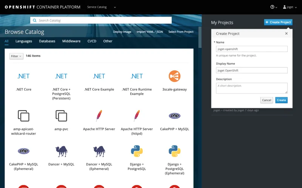Viewport: 302px width, 188px height.
Task: Select the Middleware tab
Action: pos(71,41)
